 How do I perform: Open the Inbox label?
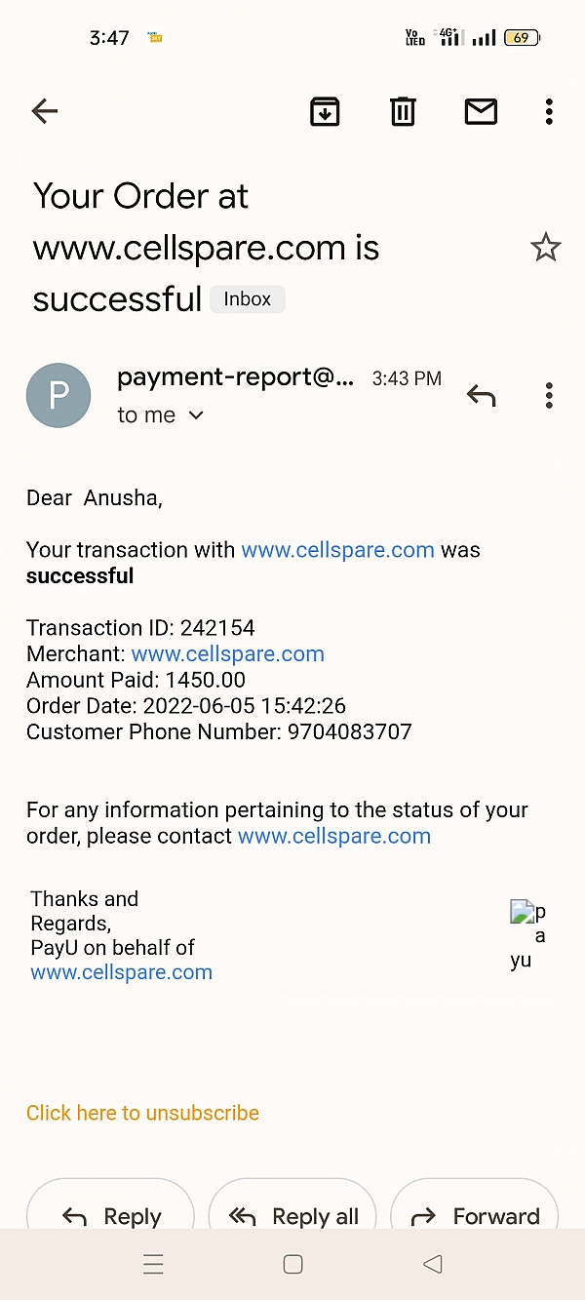(248, 299)
